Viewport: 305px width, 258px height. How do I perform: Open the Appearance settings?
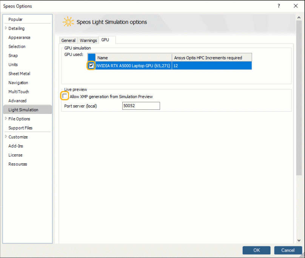tap(19, 37)
